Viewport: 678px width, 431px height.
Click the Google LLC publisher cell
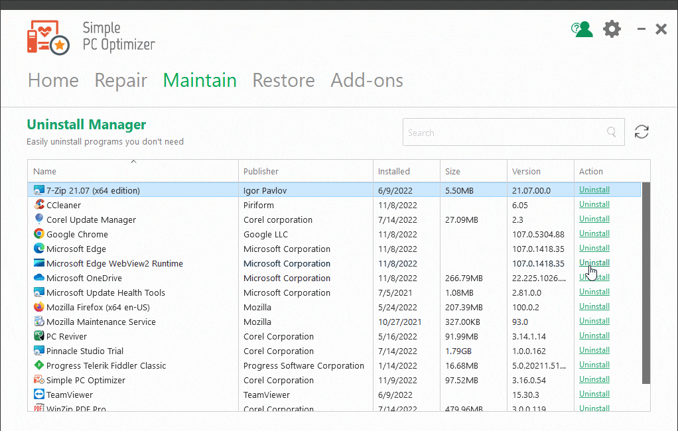coord(265,234)
